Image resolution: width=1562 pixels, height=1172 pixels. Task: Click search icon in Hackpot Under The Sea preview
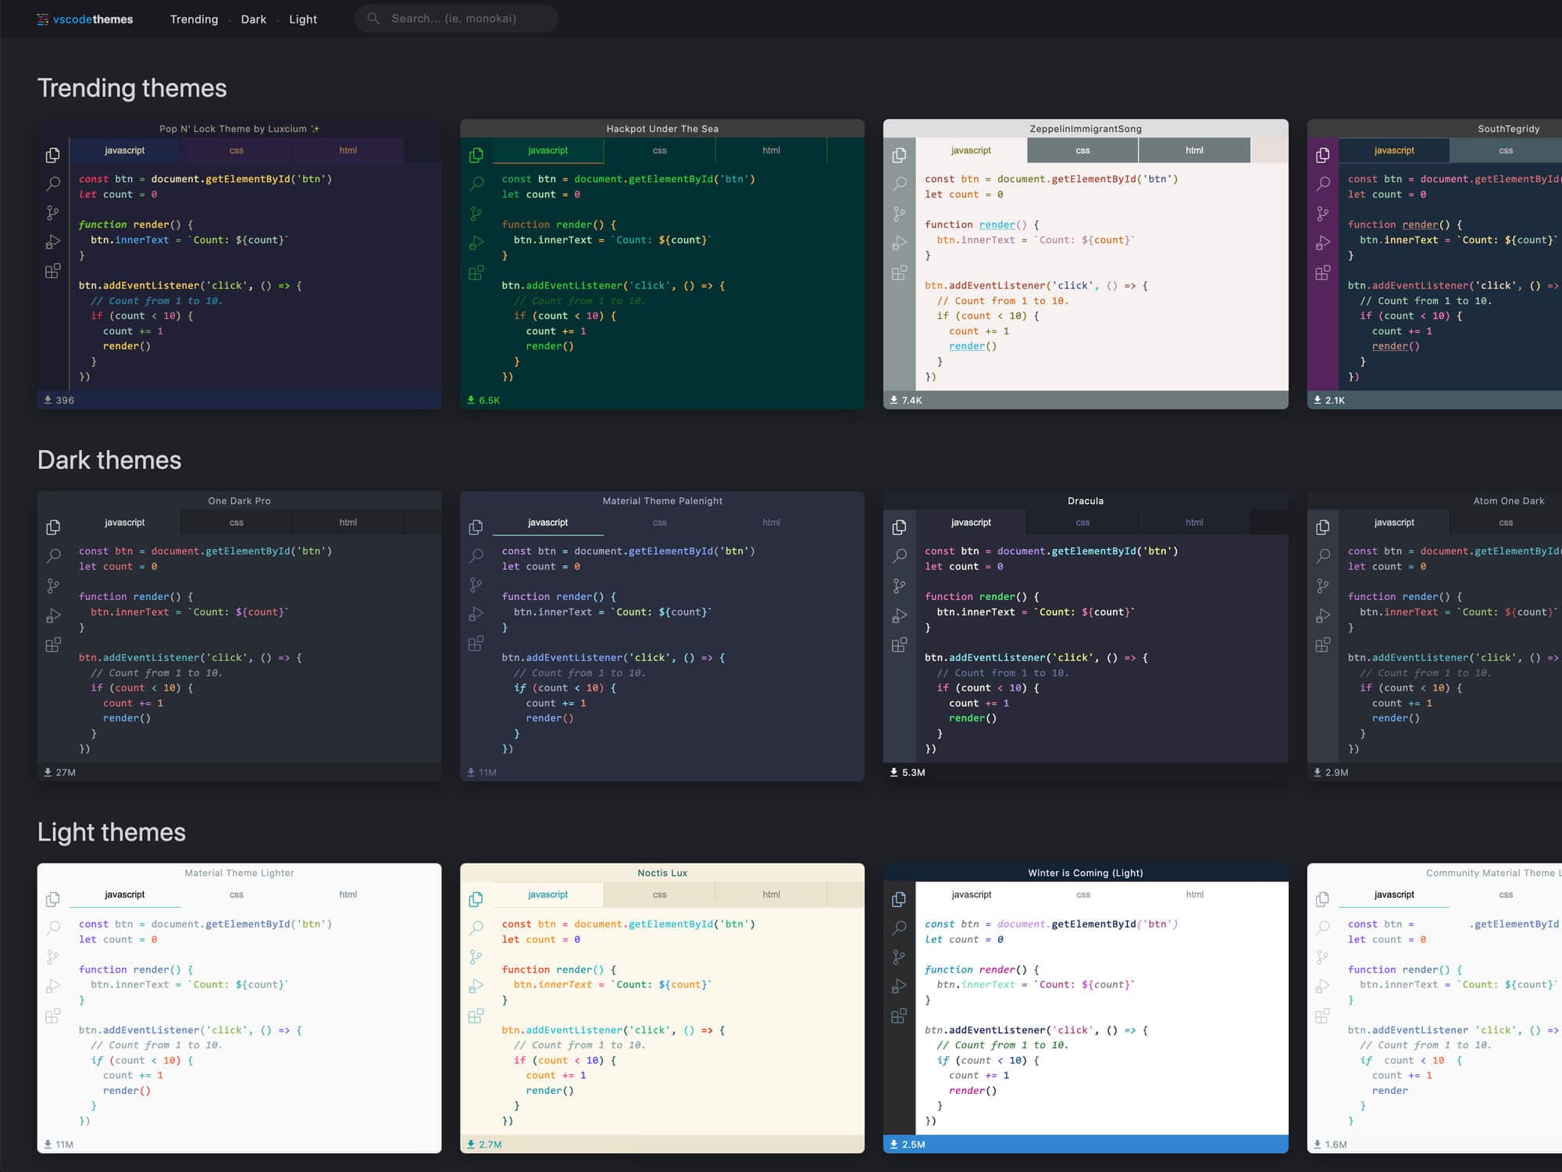pyautogui.click(x=476, y=184)
